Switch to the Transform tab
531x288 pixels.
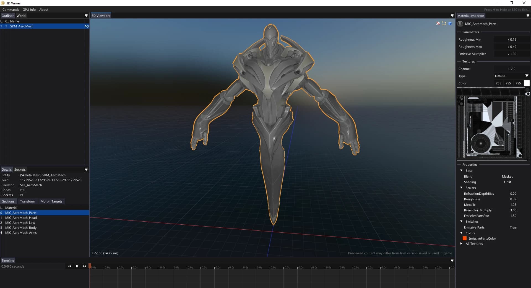tap(28, 201)
